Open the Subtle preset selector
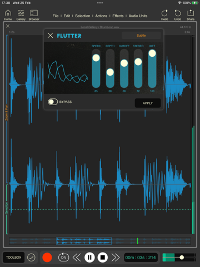Image resolution: width=200 pixels, height=267 pixels. 141,36
